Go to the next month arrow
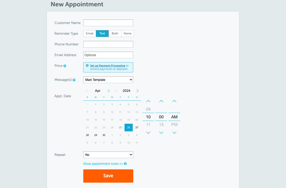This screenshot has width=286, height=188. (109, 91)
